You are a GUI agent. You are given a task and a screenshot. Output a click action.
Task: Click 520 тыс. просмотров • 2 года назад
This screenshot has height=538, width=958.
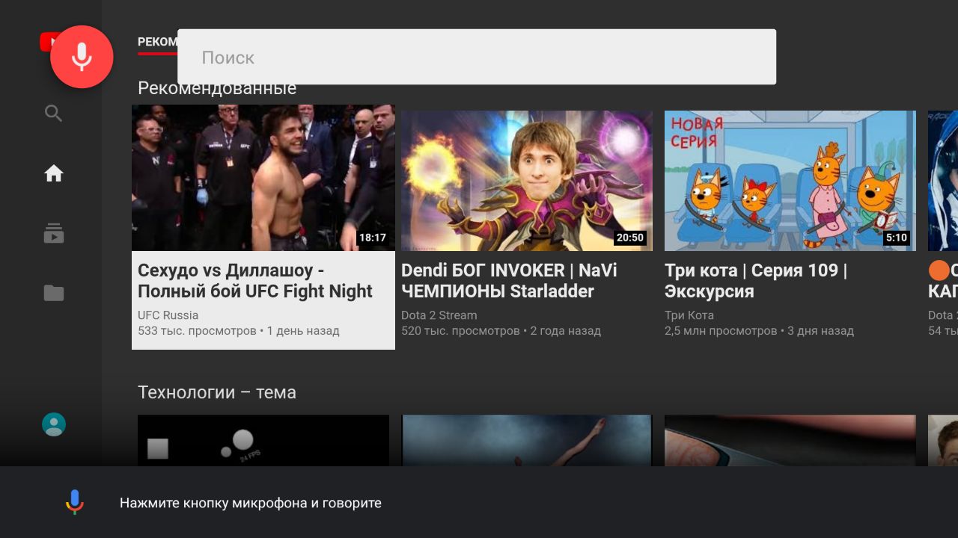501,330
